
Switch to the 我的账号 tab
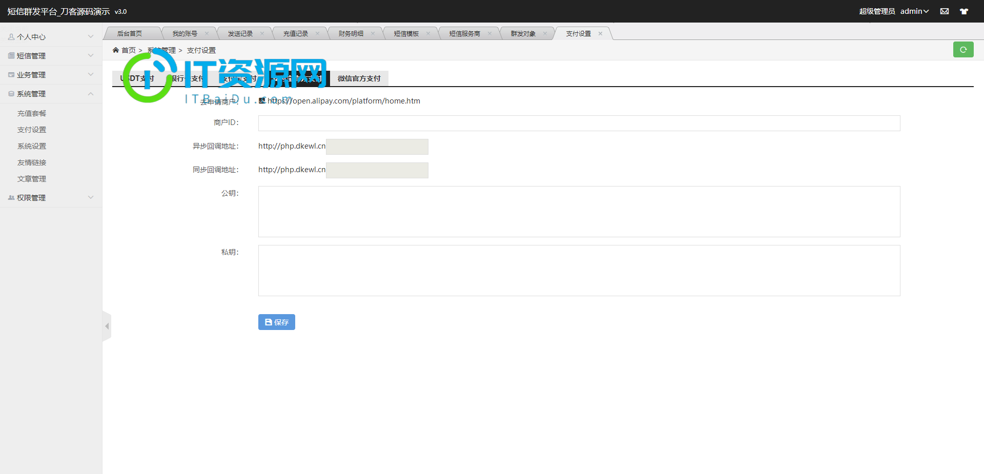[x=185, y=33]
